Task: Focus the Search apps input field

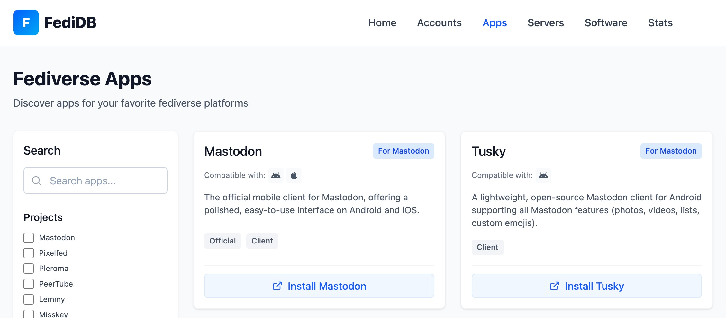Action: [x=95, y=181]
